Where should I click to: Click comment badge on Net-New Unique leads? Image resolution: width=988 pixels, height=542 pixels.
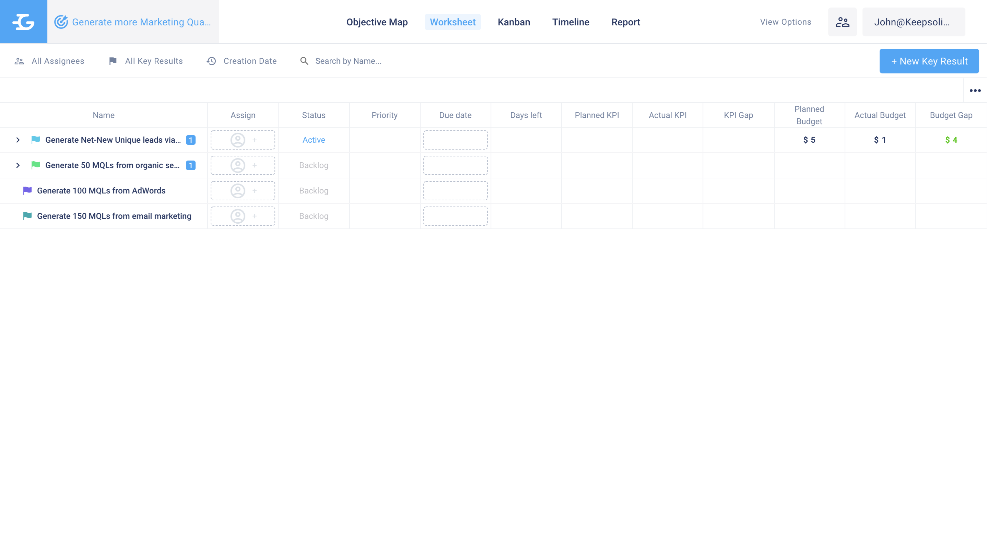tap(191, 140)
